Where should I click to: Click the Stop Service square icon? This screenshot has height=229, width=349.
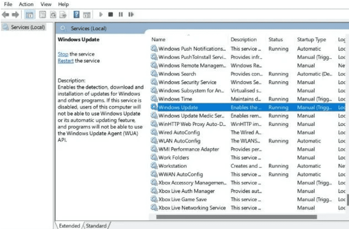[x=110, y=14]
